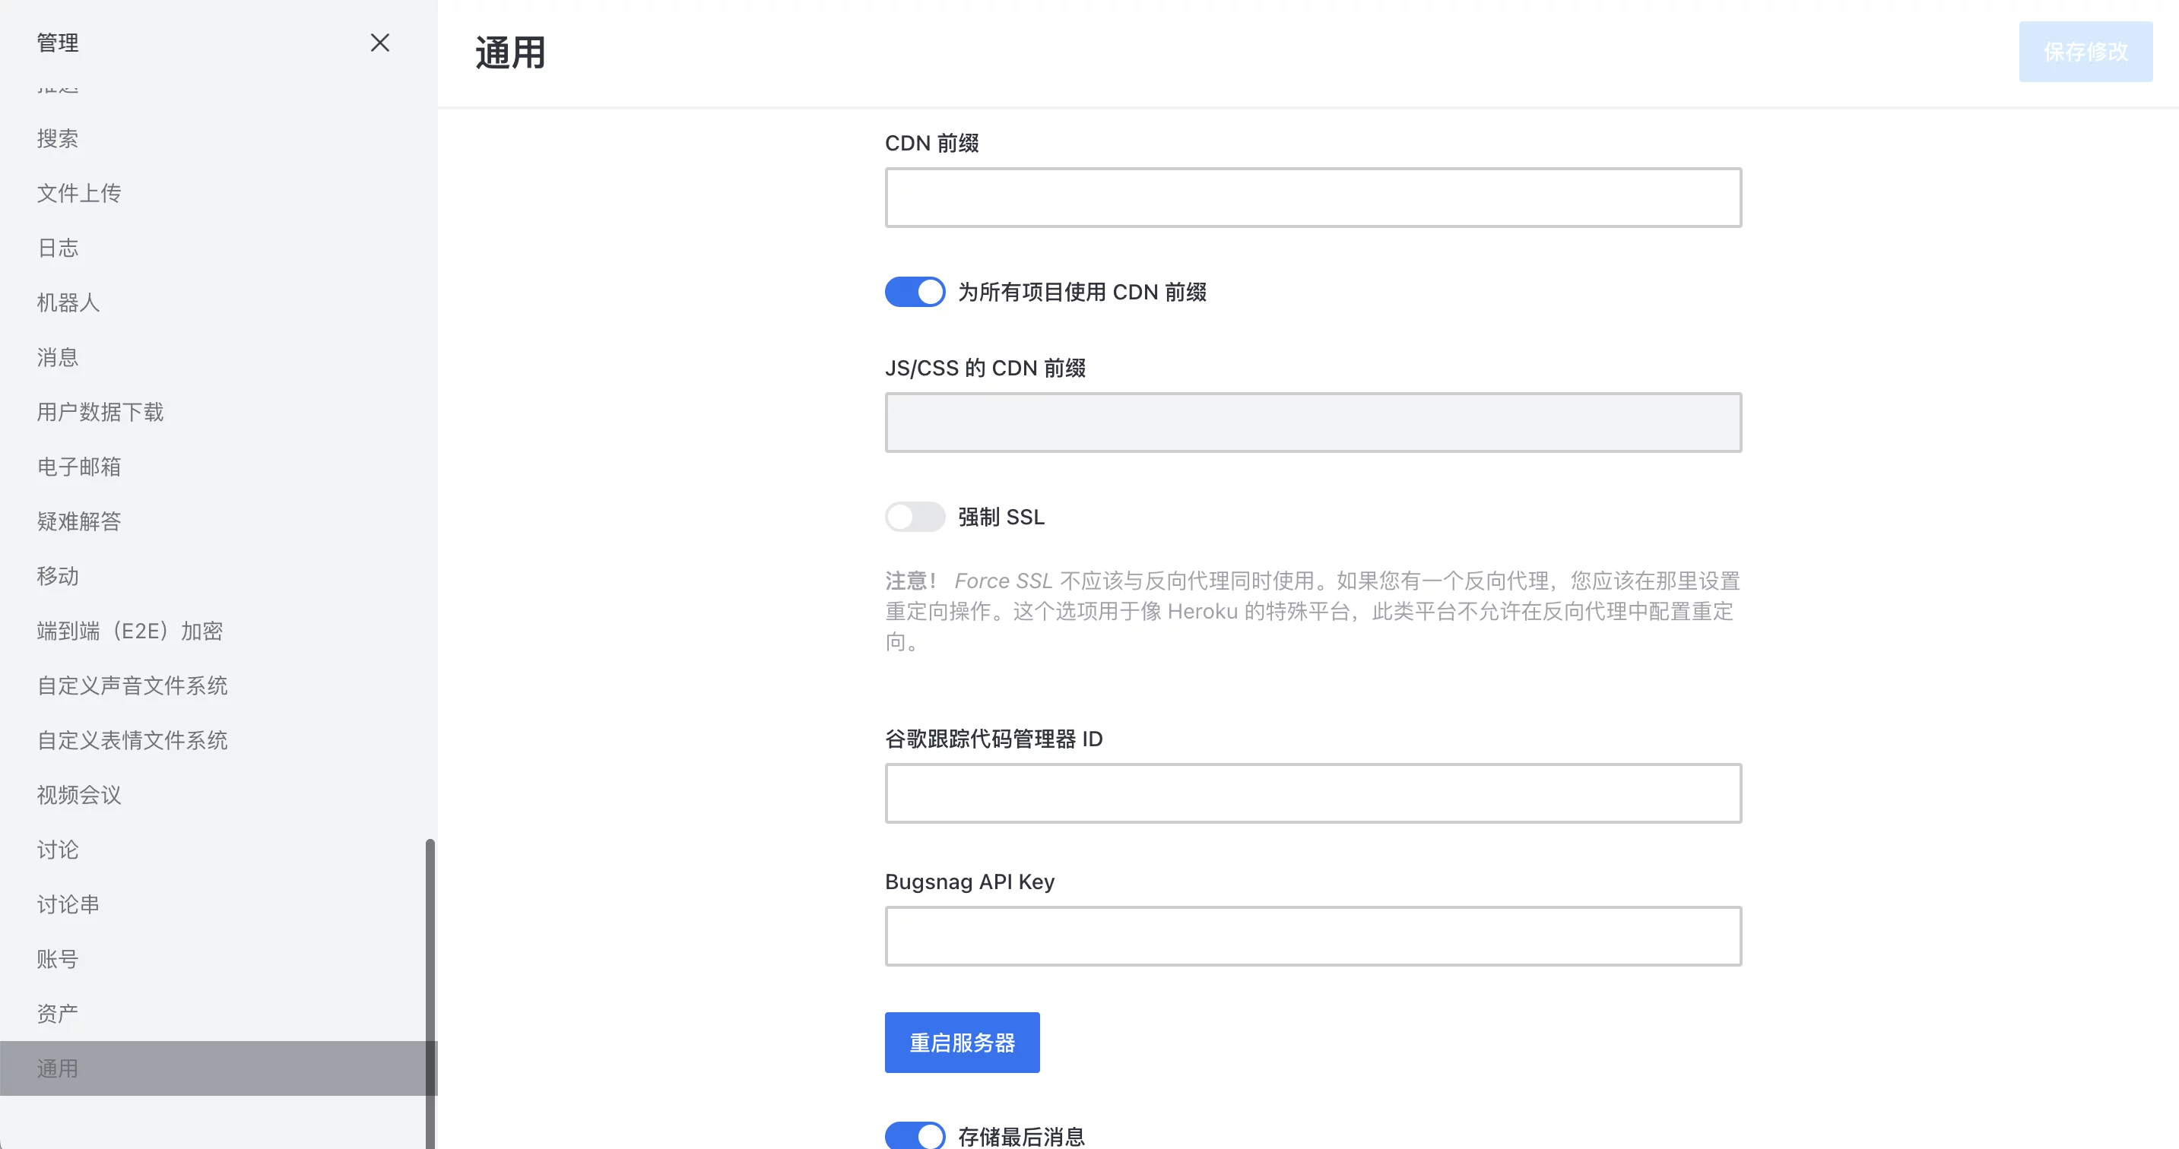Screen dimensions: 2179x1149
Task: Open 文件上传 settings in sidebar
Action: (x=78, y=194)
